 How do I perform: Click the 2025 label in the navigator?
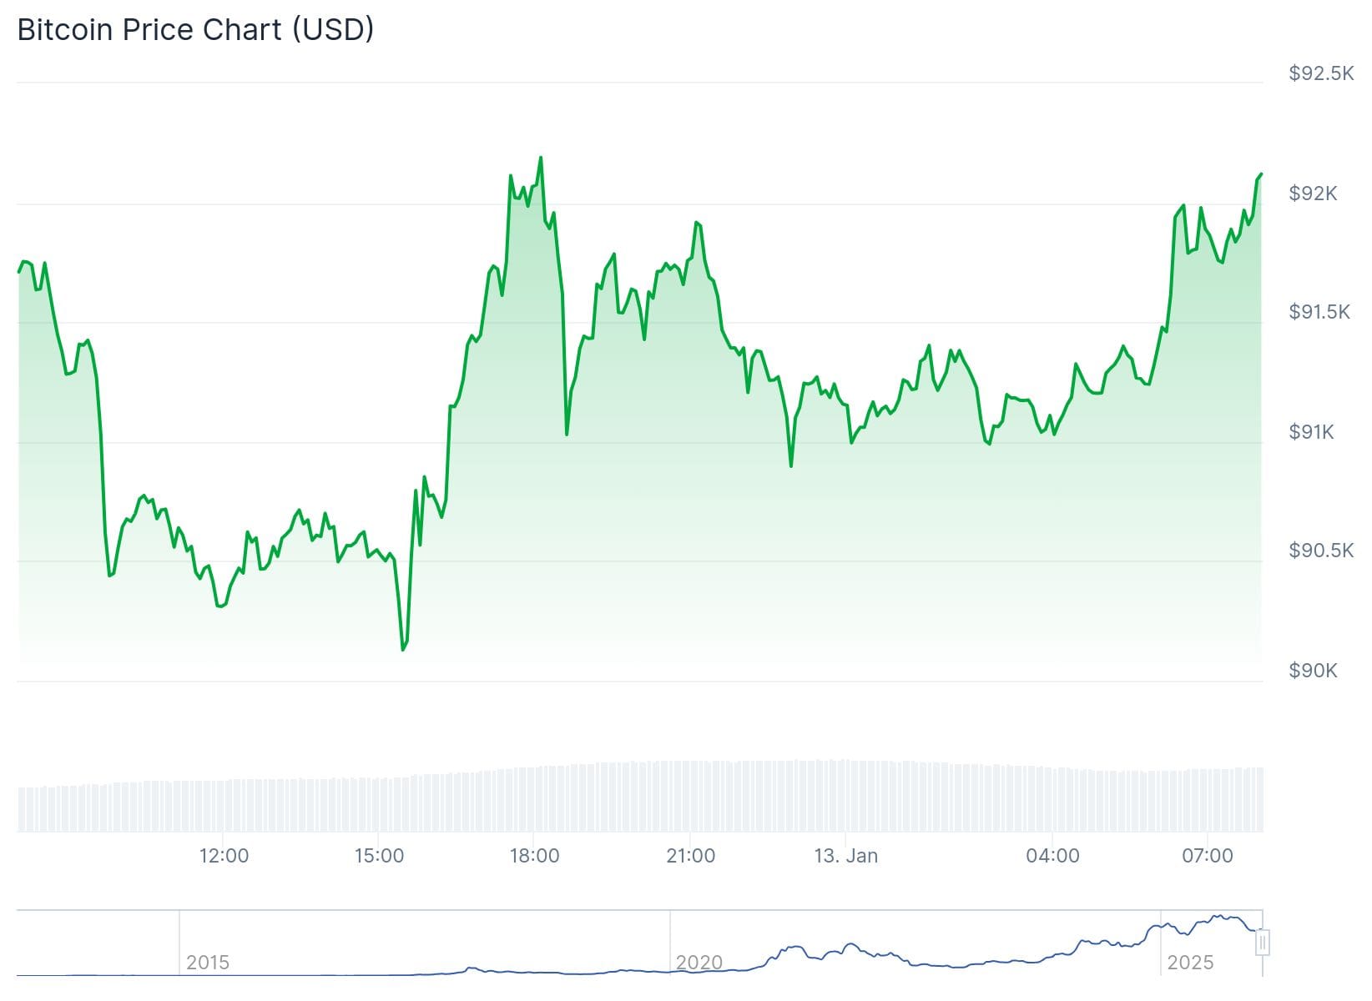tap(1190, 963)
